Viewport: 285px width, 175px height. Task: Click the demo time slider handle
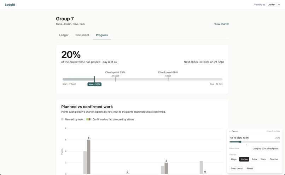click(x=240, y=142)
